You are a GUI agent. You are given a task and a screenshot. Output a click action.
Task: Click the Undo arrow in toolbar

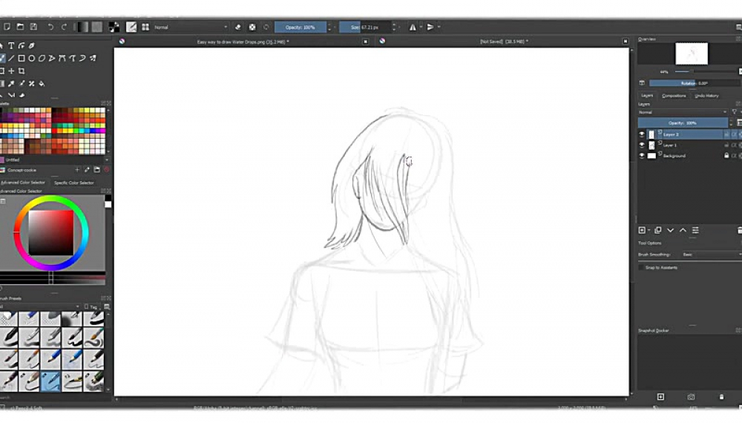pos(50,27)
